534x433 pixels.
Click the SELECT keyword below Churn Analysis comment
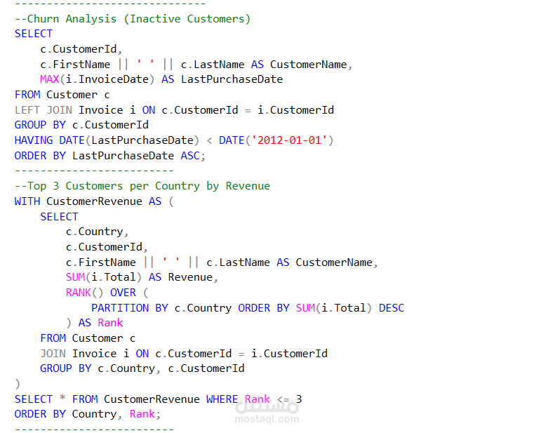pos(34,34)
